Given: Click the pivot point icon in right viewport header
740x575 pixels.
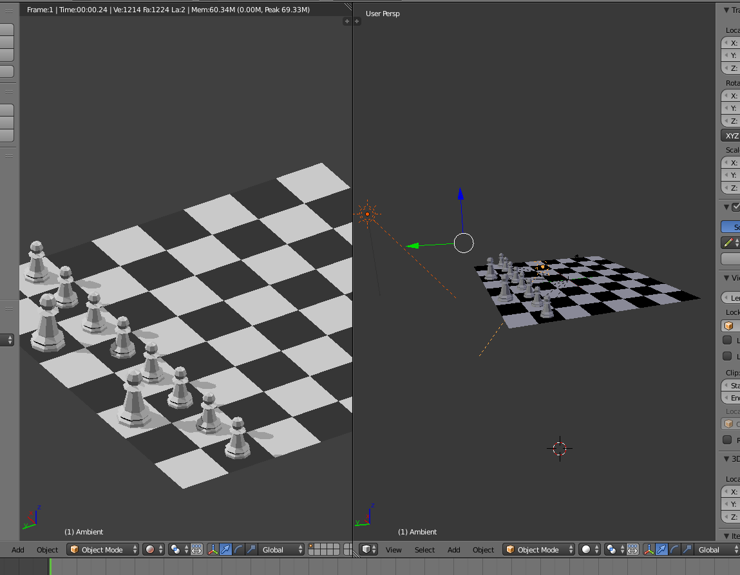Looking at the screenshot, I should [x=613, y=549].
